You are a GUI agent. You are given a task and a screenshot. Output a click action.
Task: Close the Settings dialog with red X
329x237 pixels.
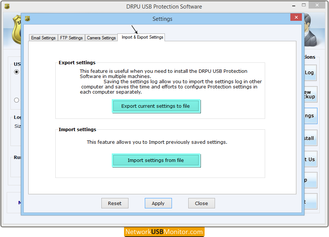(296, 17)
